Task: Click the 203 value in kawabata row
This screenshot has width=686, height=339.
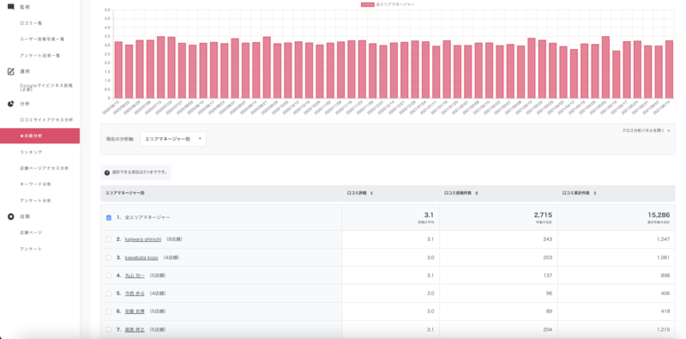Action: click(548, 257)
